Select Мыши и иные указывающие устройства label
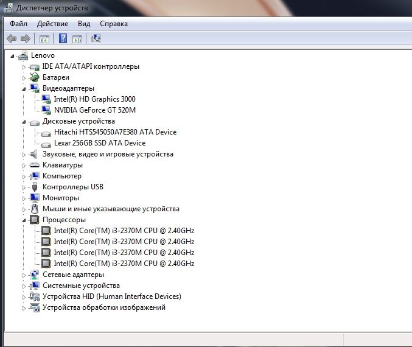The width and height of the screenshot is (412, 347). pyautogui.click(x=111, y=209)
